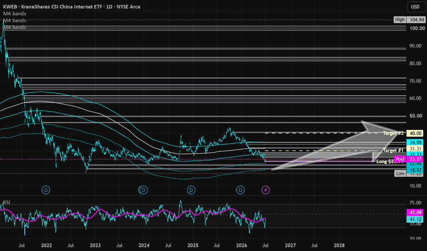
Task: Click the cyan 41.12 RSI value tag
Action: point(415,220)
